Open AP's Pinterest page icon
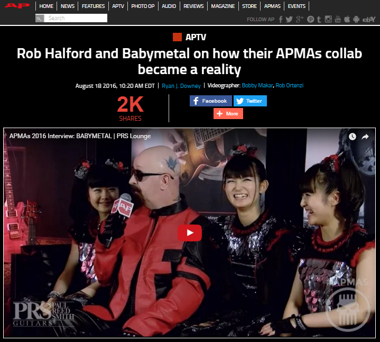 tap(310, 20)
